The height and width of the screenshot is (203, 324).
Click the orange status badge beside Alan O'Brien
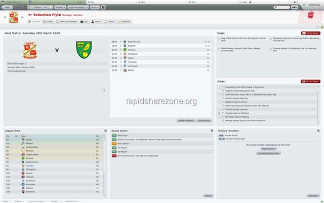[114, 144]
